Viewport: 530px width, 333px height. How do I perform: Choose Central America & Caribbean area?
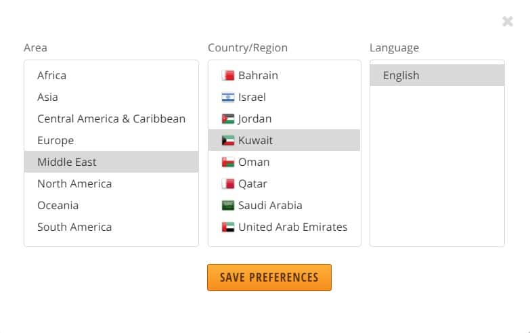[x=111, y=118]
